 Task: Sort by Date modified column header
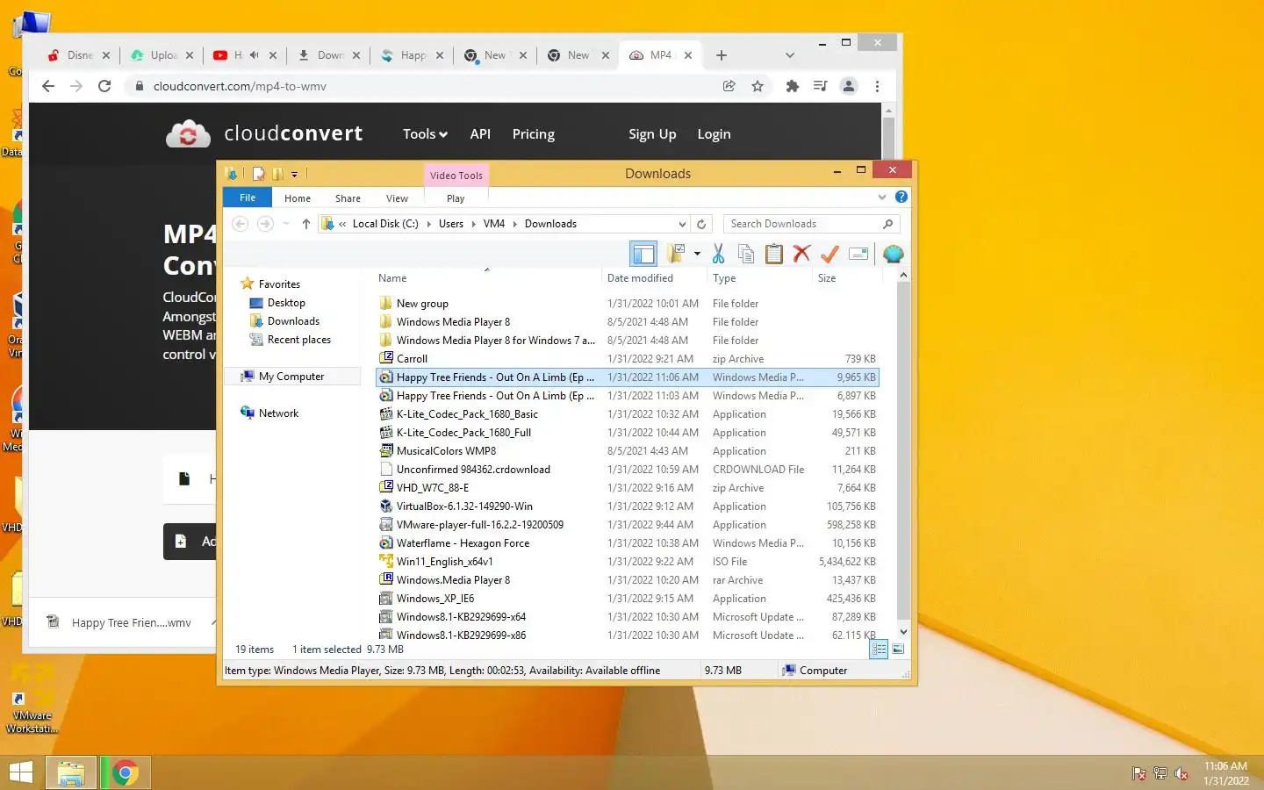click(640, 278)
